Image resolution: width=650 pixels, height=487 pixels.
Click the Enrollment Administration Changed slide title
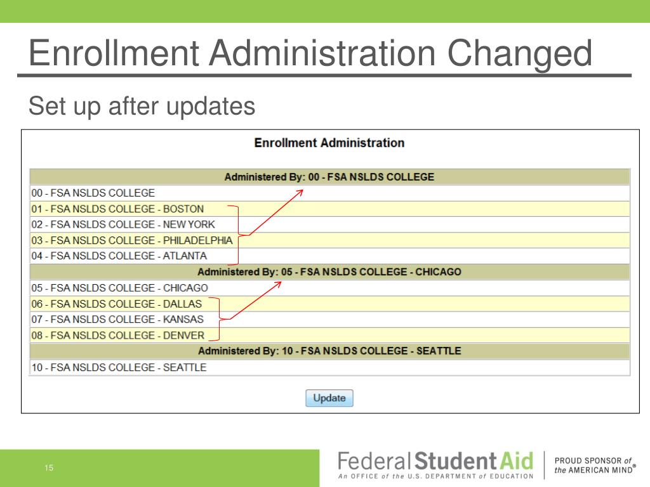310,53
